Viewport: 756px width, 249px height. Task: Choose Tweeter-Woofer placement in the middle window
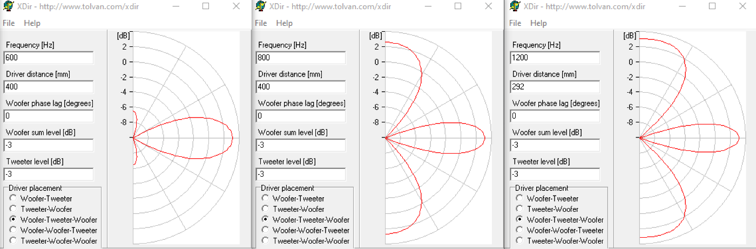[x=265, y=209]
